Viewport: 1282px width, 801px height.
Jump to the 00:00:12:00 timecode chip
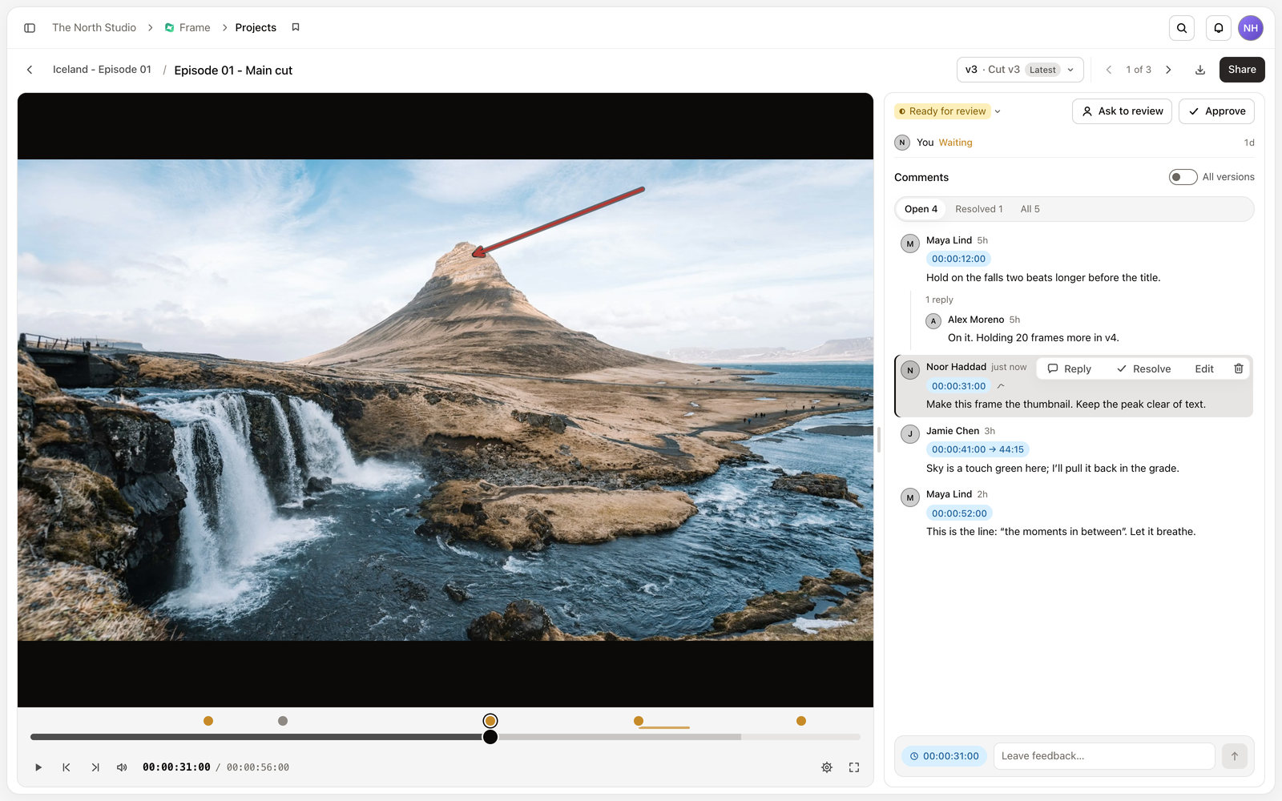pyautogui.click(x=958, y=259)
